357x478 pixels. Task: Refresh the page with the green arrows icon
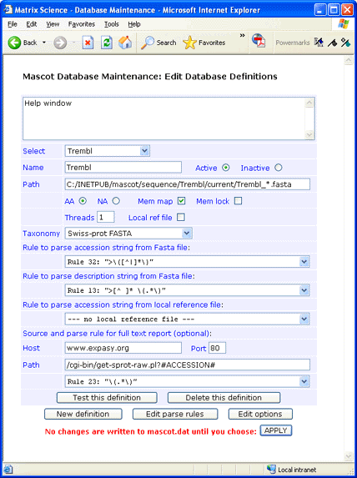(x=107, y=43)
